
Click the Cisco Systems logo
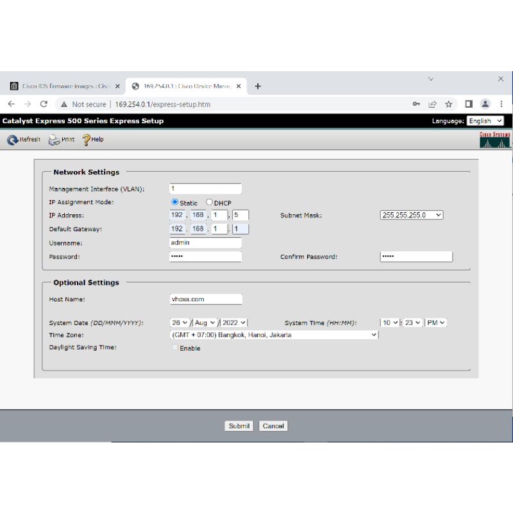pyautogui.click(x=494, y=140)
